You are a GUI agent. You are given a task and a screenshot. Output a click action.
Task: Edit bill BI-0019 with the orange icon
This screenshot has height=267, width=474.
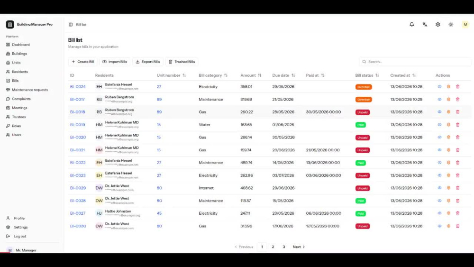click(x=448, y=125)
